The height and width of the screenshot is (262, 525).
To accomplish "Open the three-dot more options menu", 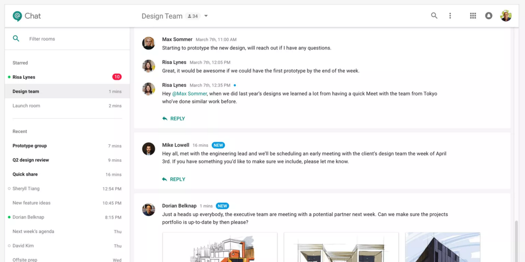I will (450, 16).
